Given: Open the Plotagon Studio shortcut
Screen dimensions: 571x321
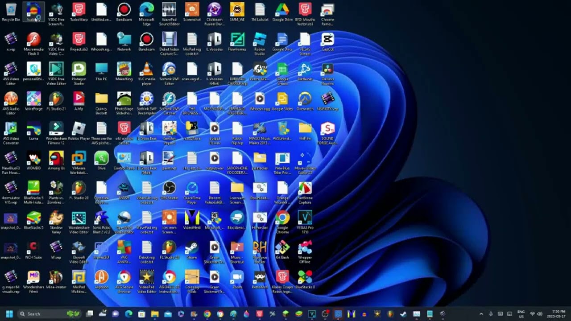Looking at the screenshot, I should tap(79, 74).
